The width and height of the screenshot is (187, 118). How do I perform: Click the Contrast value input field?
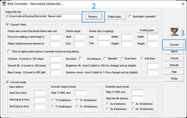pos(55,59)
